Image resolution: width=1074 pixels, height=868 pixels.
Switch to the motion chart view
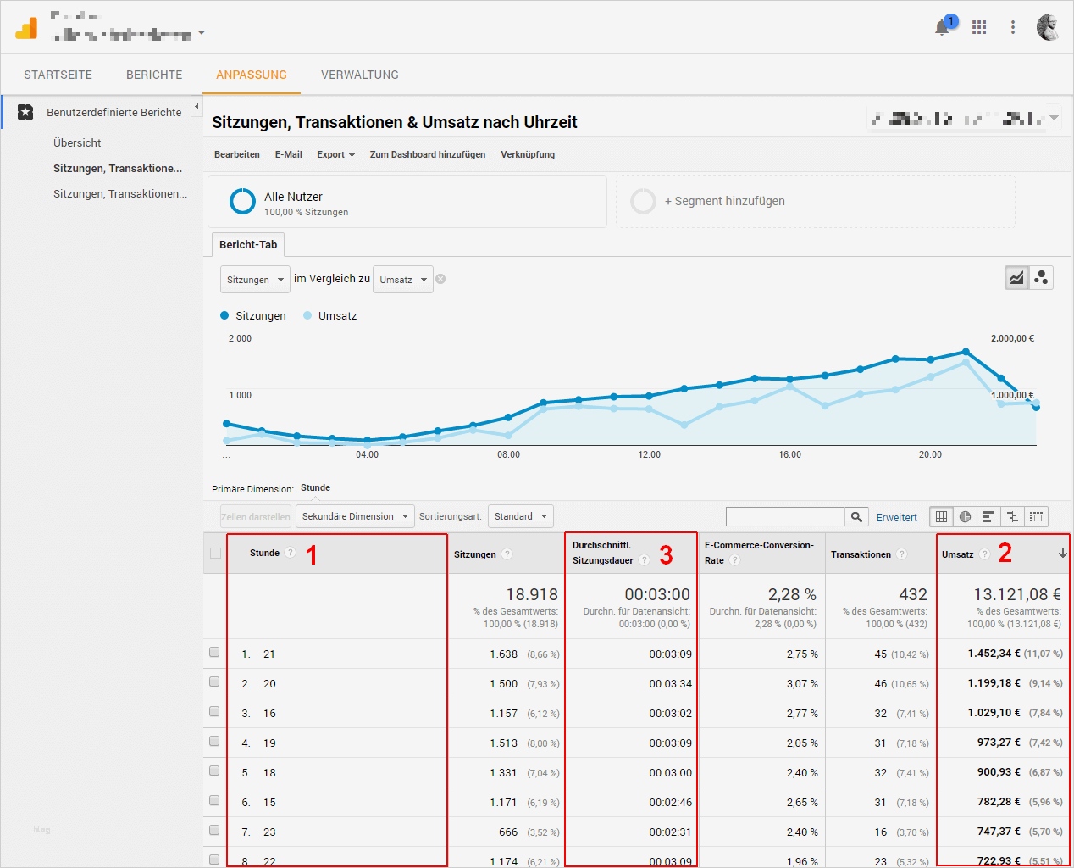(x=1041, y=277)
